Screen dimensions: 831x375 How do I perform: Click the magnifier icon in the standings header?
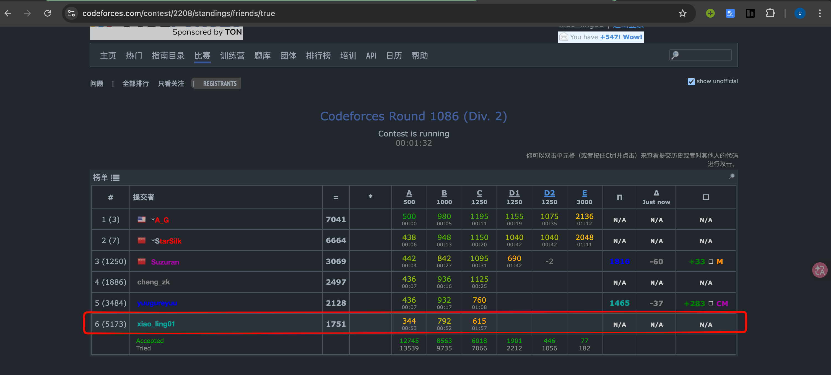(x=731, y=176)
